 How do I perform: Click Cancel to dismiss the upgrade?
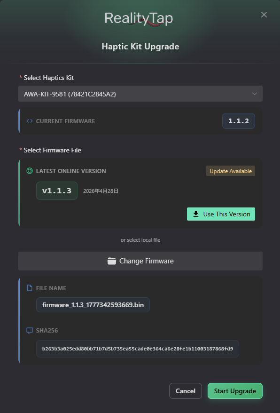(185, 391)
